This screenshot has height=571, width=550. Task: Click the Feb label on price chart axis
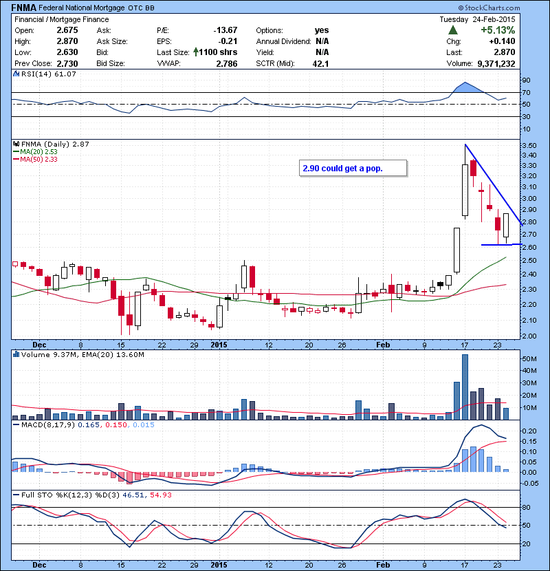pyautogui.click(x=382, y=345)
